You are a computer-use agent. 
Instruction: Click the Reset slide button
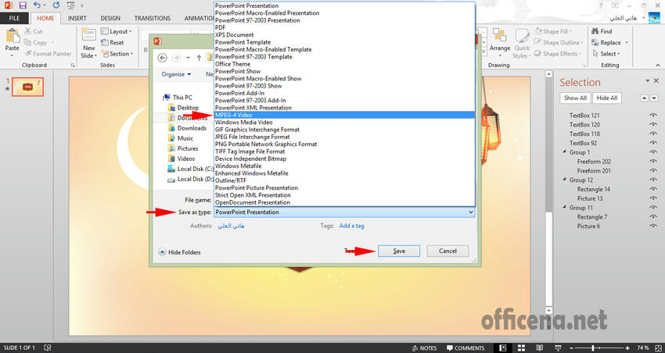point(113,43)
